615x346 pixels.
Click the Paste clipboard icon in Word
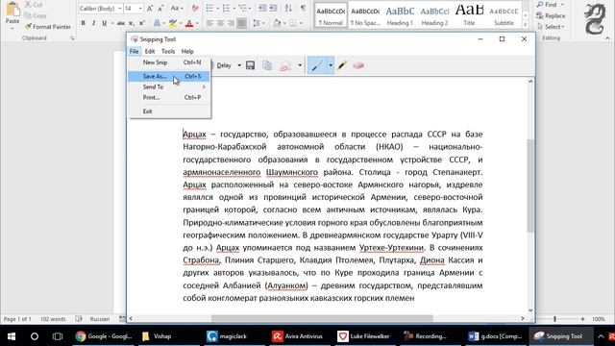(x=12, y=9)
